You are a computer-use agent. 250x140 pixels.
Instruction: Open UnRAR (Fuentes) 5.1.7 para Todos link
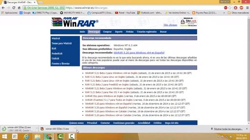[109, 100]
